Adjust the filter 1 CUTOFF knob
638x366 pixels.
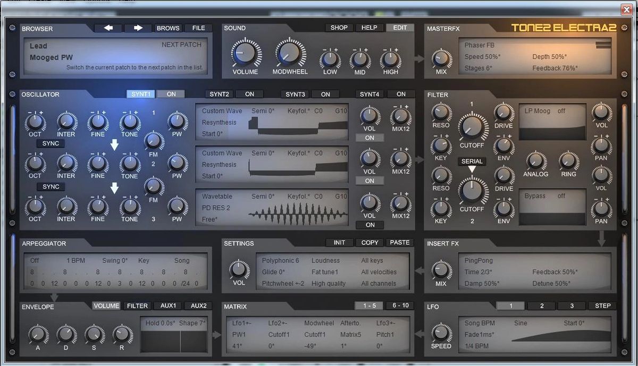[x=472, y=127]
